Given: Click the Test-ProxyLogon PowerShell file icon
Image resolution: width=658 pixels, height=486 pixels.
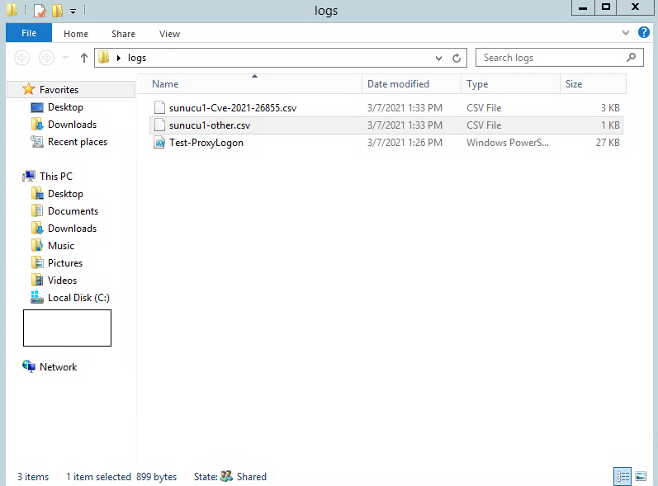Looking at the screenshot, I should click(x=159, y=143).
